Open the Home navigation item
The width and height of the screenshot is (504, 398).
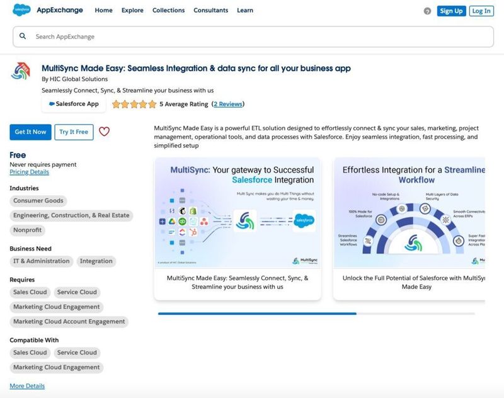(103, 10)
